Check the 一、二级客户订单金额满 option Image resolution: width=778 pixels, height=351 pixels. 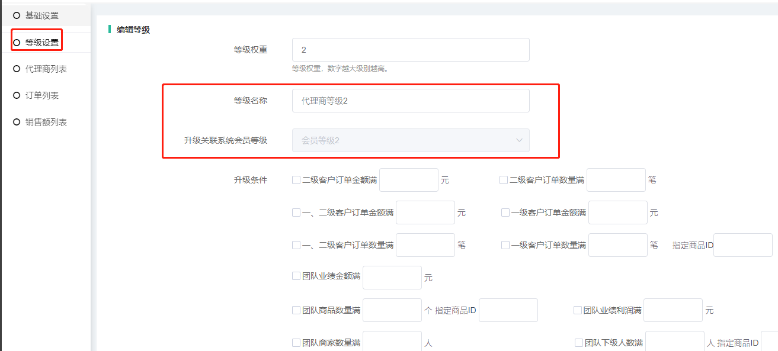pyautogui.click(x=296, y=212)
